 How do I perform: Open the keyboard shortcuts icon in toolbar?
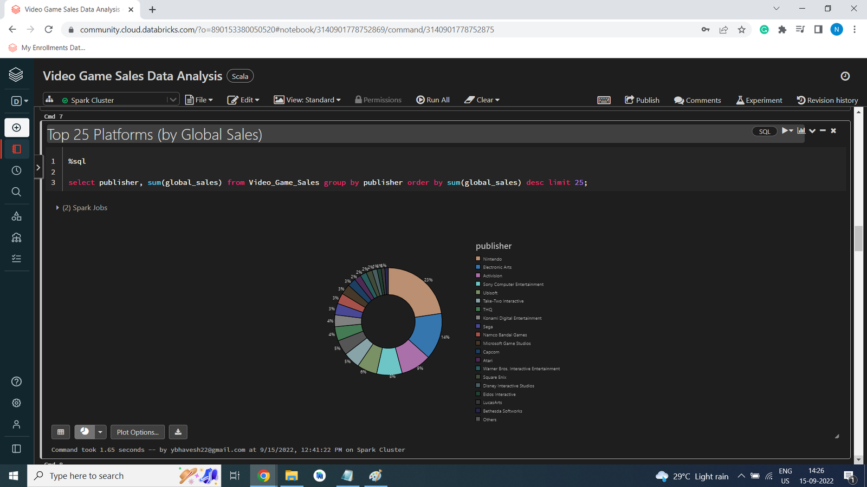coord(604,100)
